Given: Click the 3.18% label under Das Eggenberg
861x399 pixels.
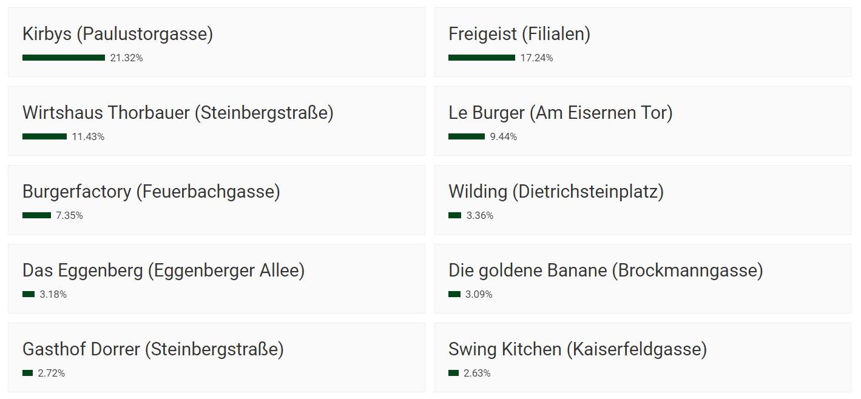Looking at the screenshot, I should 53,294.
